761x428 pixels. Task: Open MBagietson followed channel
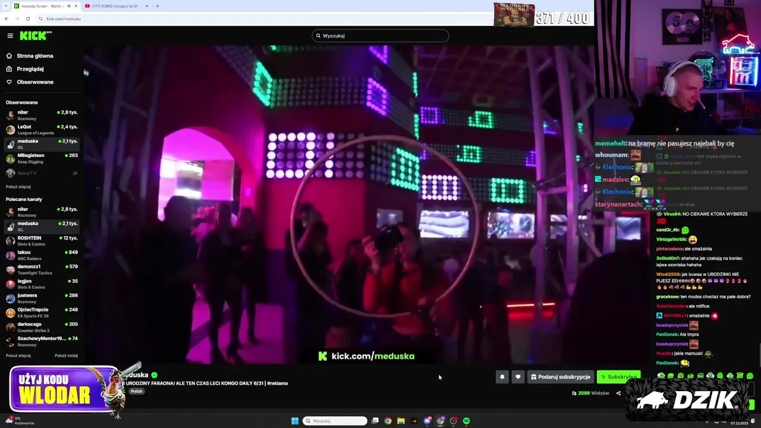click(42, 158)
